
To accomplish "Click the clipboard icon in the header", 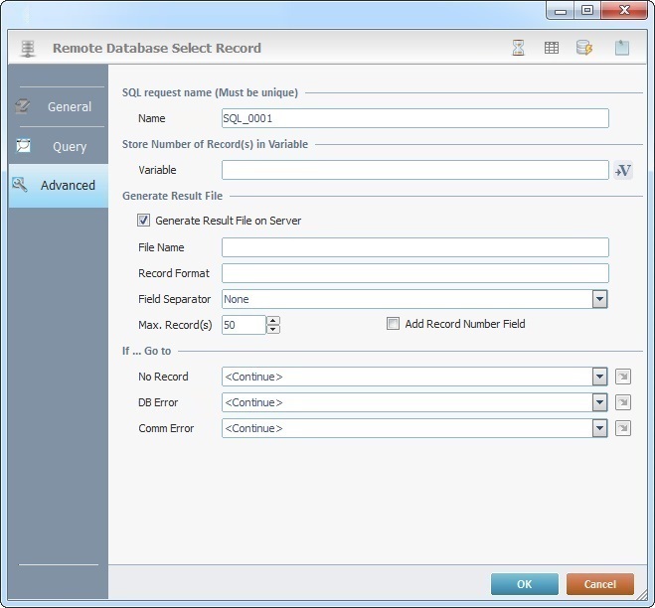I will point(622,48).
